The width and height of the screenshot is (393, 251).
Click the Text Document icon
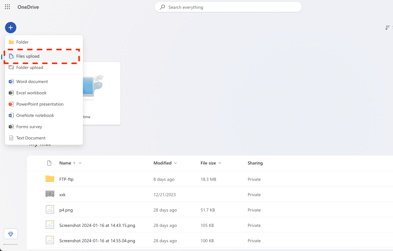click(x=11, y=138)
